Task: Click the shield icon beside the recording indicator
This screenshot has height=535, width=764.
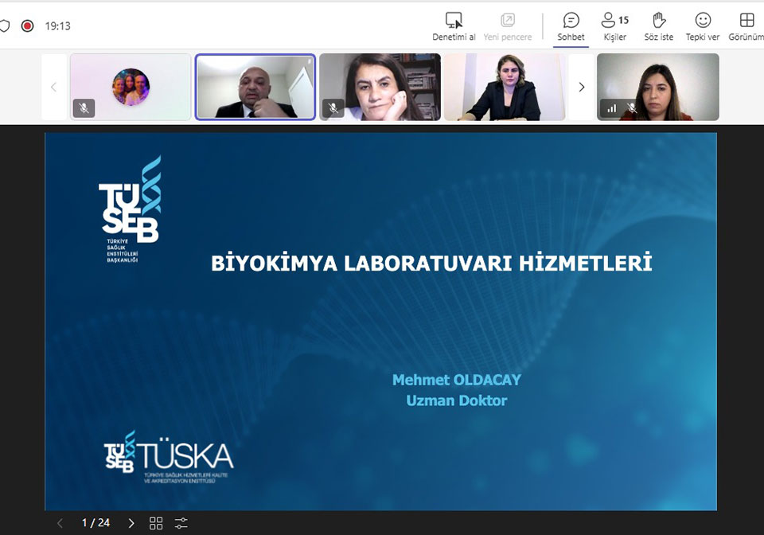Action: coord(5,25)
